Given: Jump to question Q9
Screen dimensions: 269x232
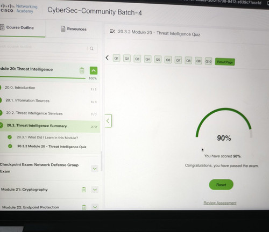Looking at the screenshot, I should 199,61.
